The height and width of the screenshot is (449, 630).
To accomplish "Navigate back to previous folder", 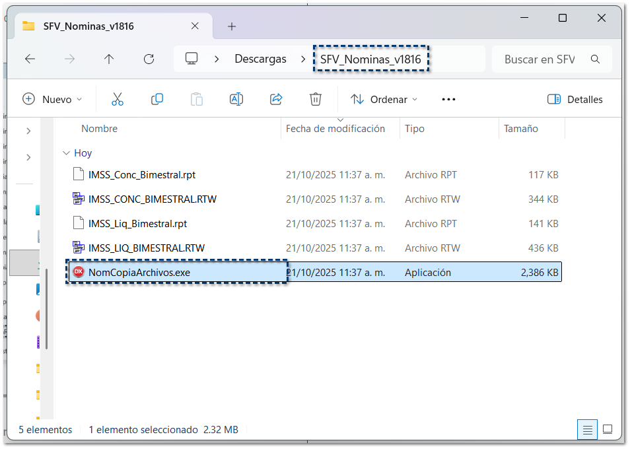I will [x=30, y=59].
